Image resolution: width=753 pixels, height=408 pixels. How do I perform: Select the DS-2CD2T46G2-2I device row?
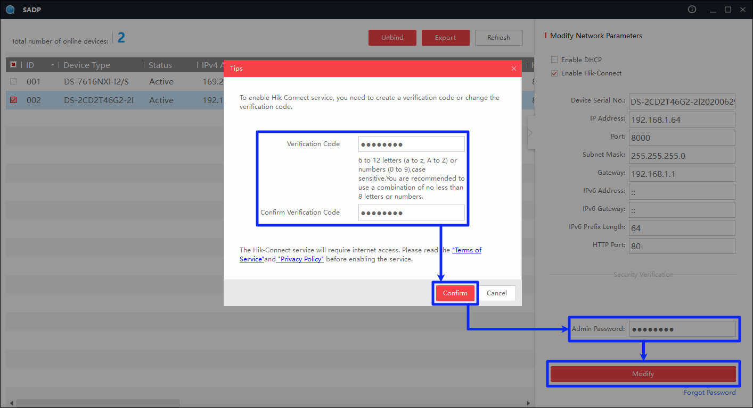click(x=270, y=100)
